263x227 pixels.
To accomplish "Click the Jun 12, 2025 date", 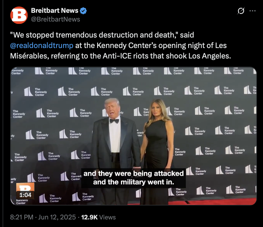I will [x=57, y=217].
